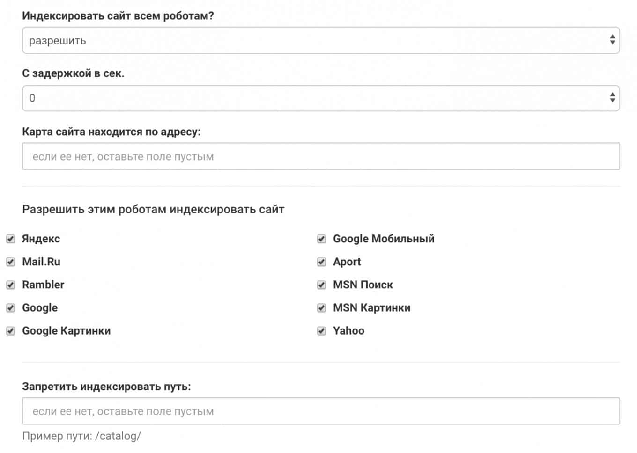Click the Yahoo label text
This screenshot has width=637, height=453.
[348, 330]
